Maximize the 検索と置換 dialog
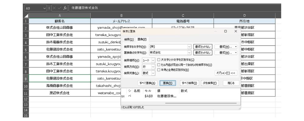Image resolution: width=304 pixels, height=121 pixels. [226, 31]
